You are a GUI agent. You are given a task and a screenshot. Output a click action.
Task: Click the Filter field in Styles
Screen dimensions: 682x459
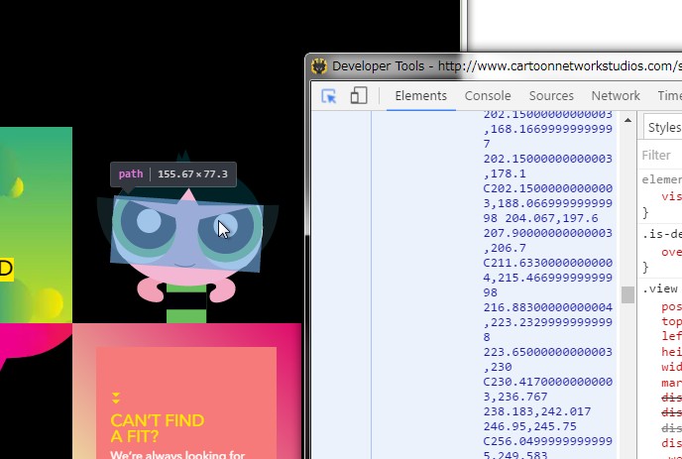661,156
